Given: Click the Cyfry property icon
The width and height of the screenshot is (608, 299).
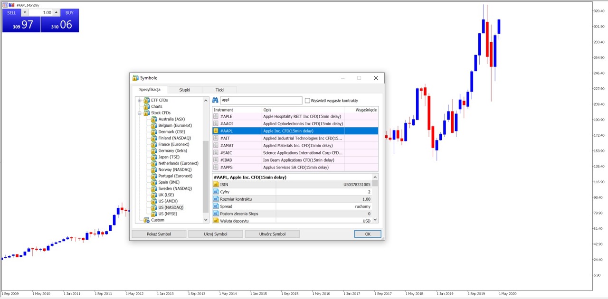Looking at the screenshot, I should pyautogui.click(x=216, y=192).
